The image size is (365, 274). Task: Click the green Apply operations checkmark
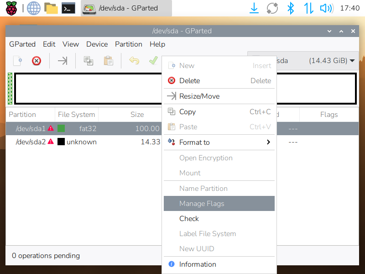(x=153, y=61)
